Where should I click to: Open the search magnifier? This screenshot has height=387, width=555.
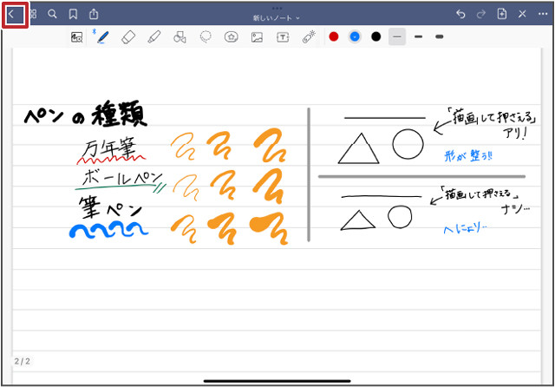[x=53, y=14]
